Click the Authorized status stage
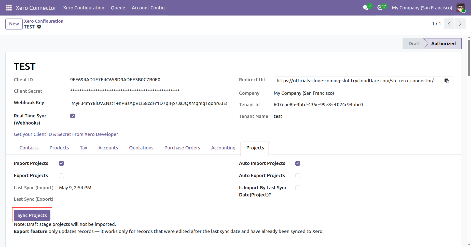Screen dimensions: 471x247 point(443,44)
